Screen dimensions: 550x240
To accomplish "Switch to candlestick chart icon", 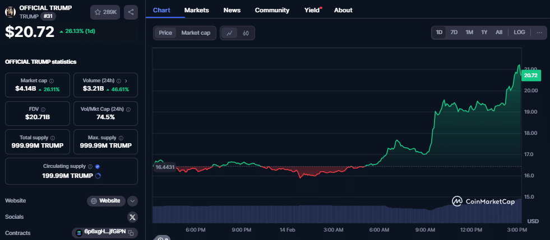I will pyautogui.click(x=246, y=33).
